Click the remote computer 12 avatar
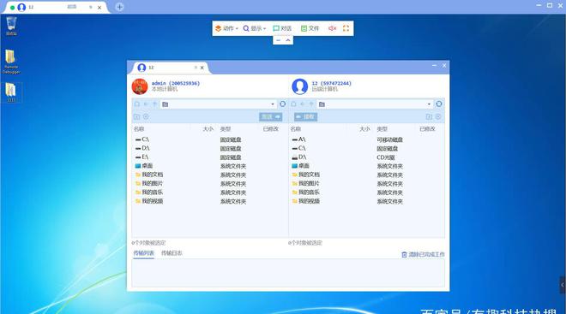This screenshot has width=566, height=314. tap(299, 86)
